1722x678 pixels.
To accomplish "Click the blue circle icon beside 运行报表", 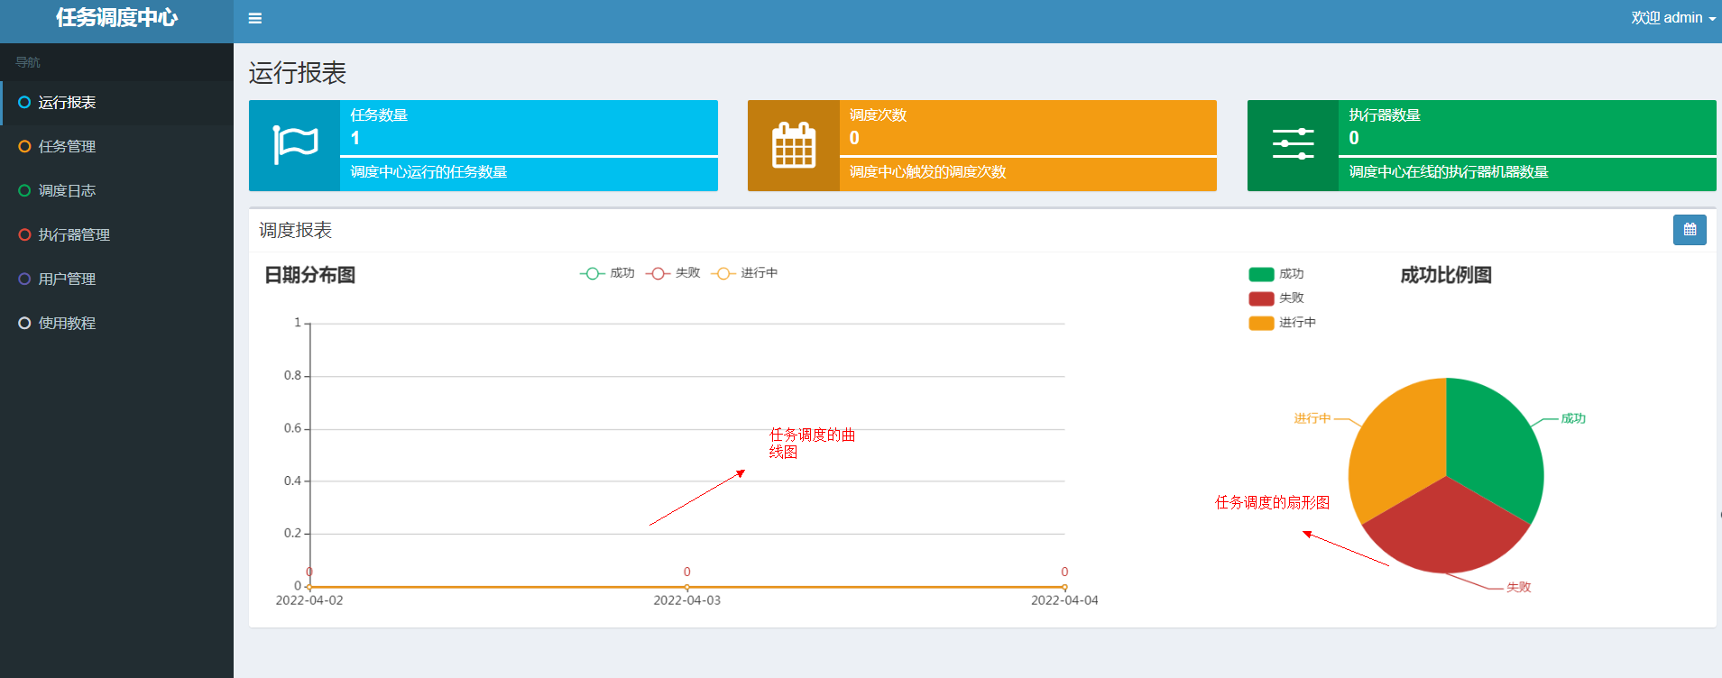I will (x=24, y=102).
